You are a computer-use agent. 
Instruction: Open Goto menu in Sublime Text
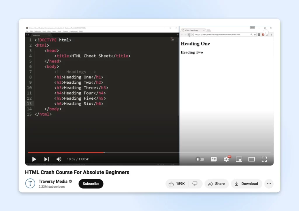point(54,31)
